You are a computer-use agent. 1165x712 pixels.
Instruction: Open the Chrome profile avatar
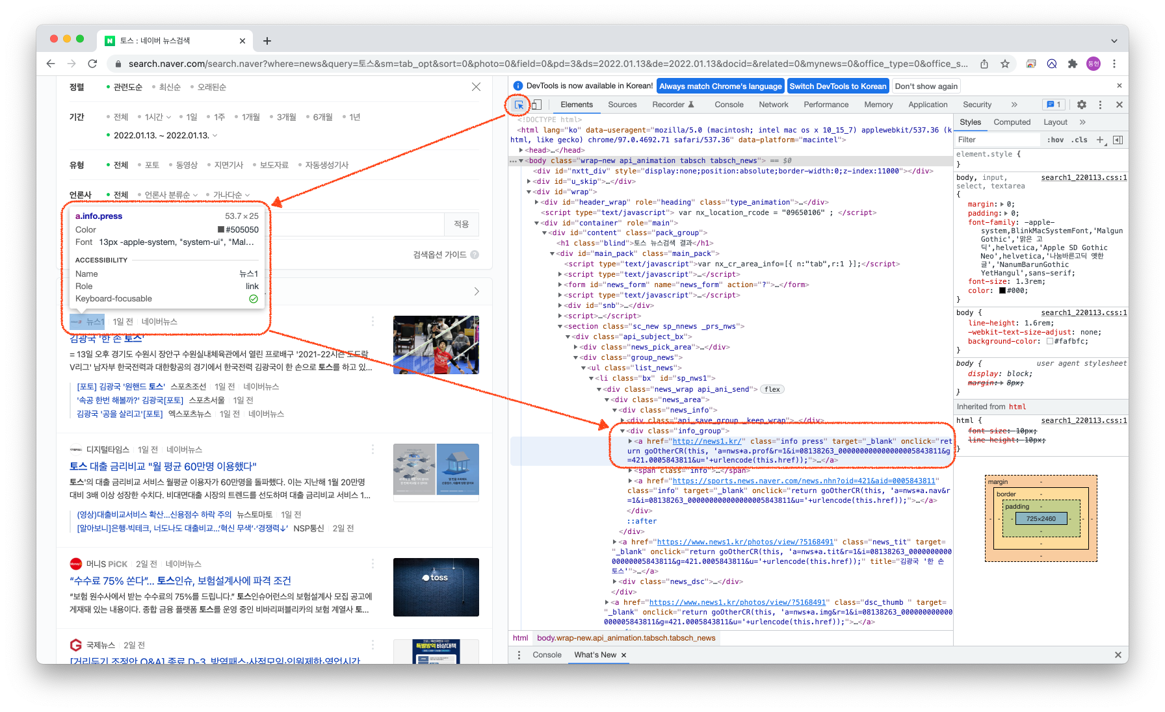(x=1093, y=64)
